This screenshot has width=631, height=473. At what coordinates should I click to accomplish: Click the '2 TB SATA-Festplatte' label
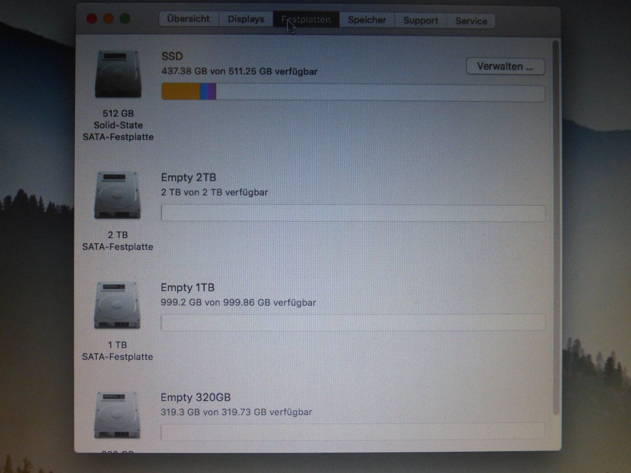click(118, 241)
